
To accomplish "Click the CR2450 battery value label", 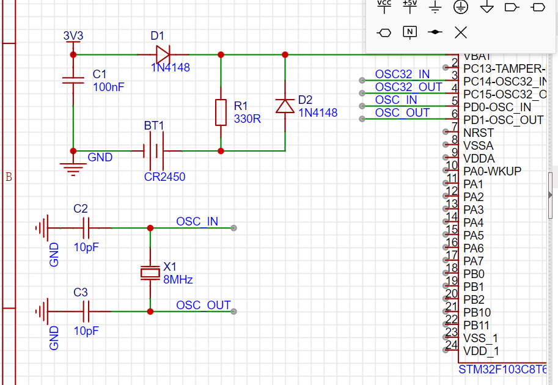I will coord(164,177).
